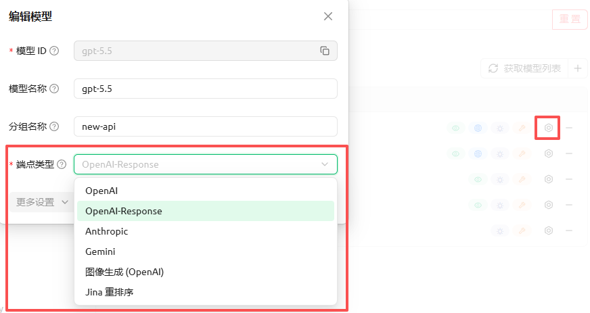The image size is (590, 313).
Task: Open help tooltip beside 端点类型
Action: [62, 164]
